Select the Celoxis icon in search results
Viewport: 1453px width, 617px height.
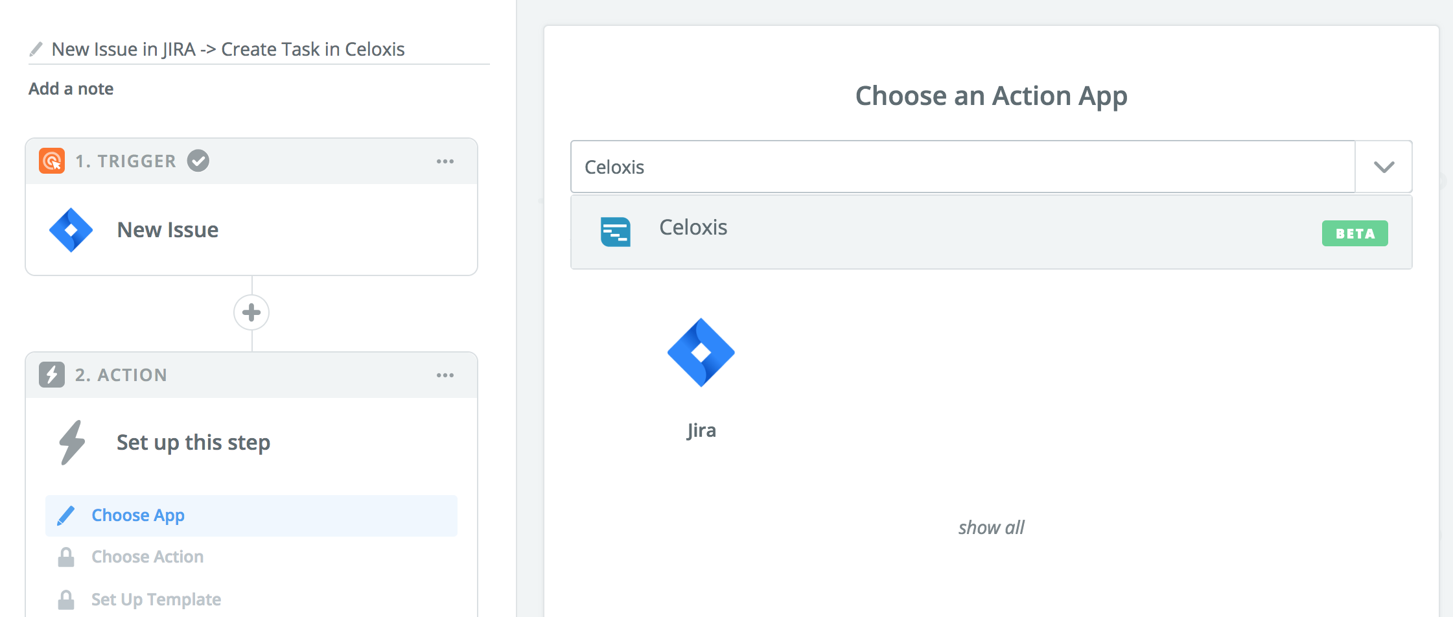(615, 232)
